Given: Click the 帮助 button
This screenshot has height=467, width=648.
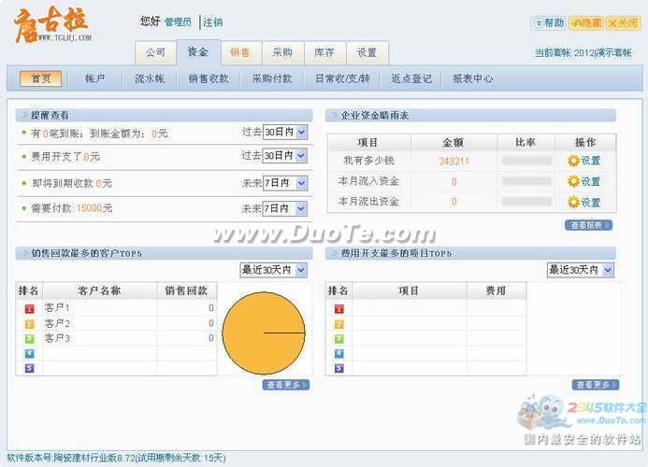Looking at the screenshot, I should (x=549, y=23).
